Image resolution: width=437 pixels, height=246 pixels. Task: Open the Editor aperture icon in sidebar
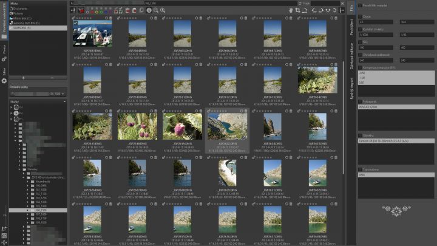[4, 81]
